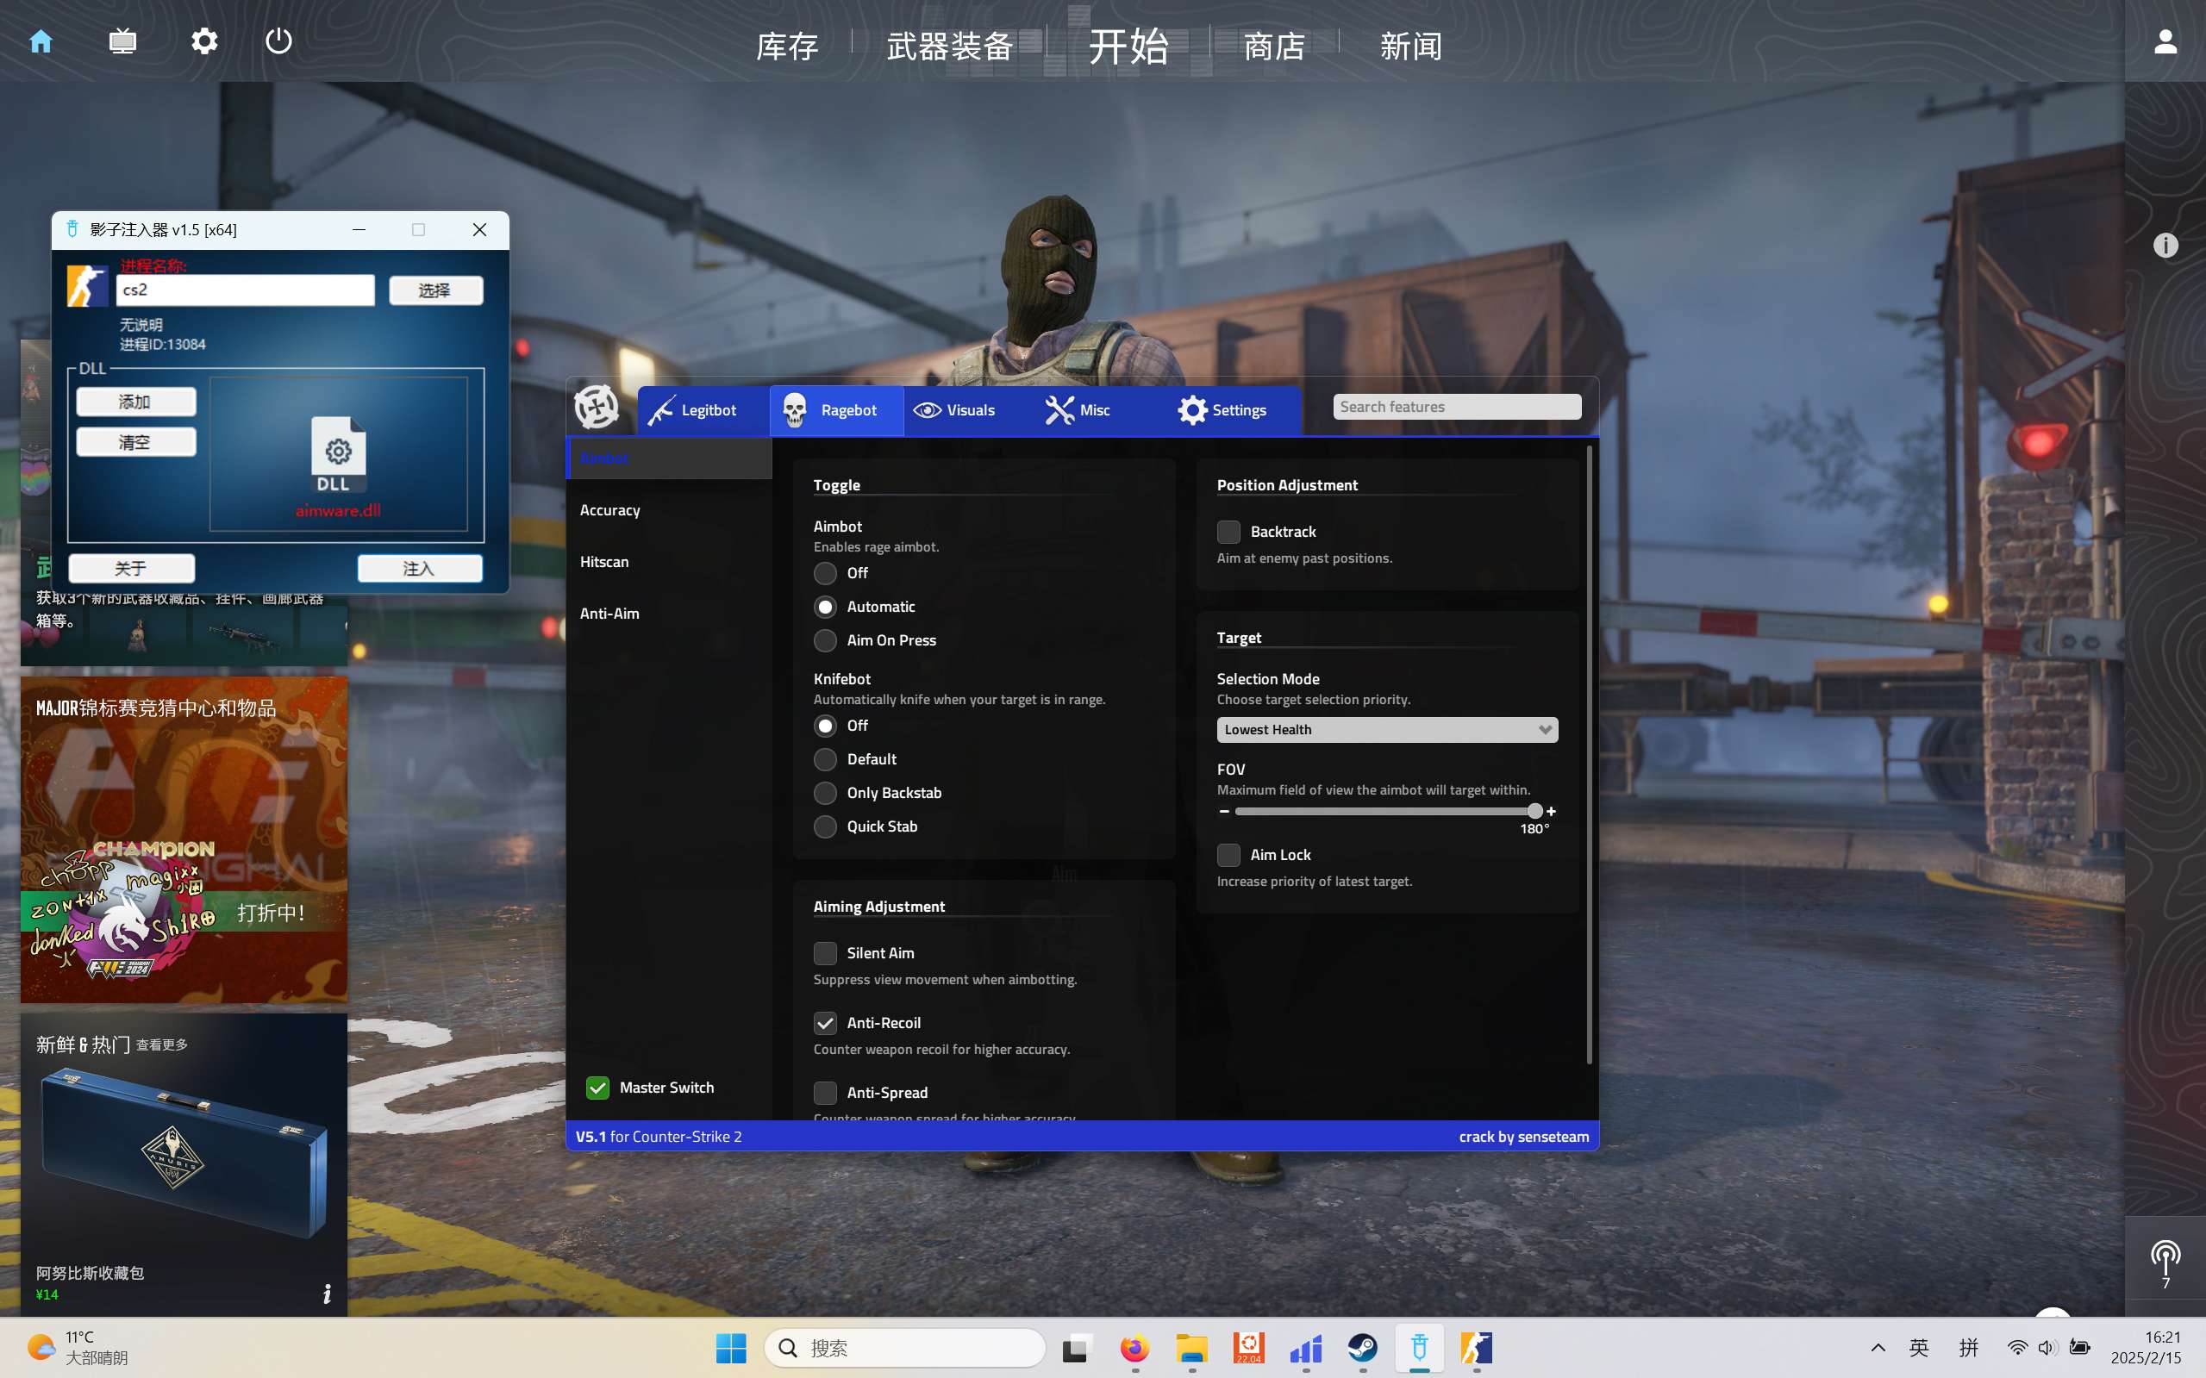Image resolution: width=2206 pixels, height=1378 pixels.
Task: Switch to the Ragebot tab
Action: [x=836, y=410]
